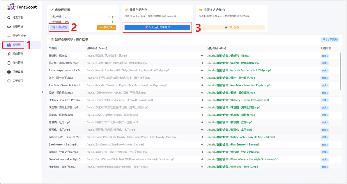Click the current path /music/Highland/Bella Stella
Viewport: 347px width, 184px height.
click(x=117, y=167)
